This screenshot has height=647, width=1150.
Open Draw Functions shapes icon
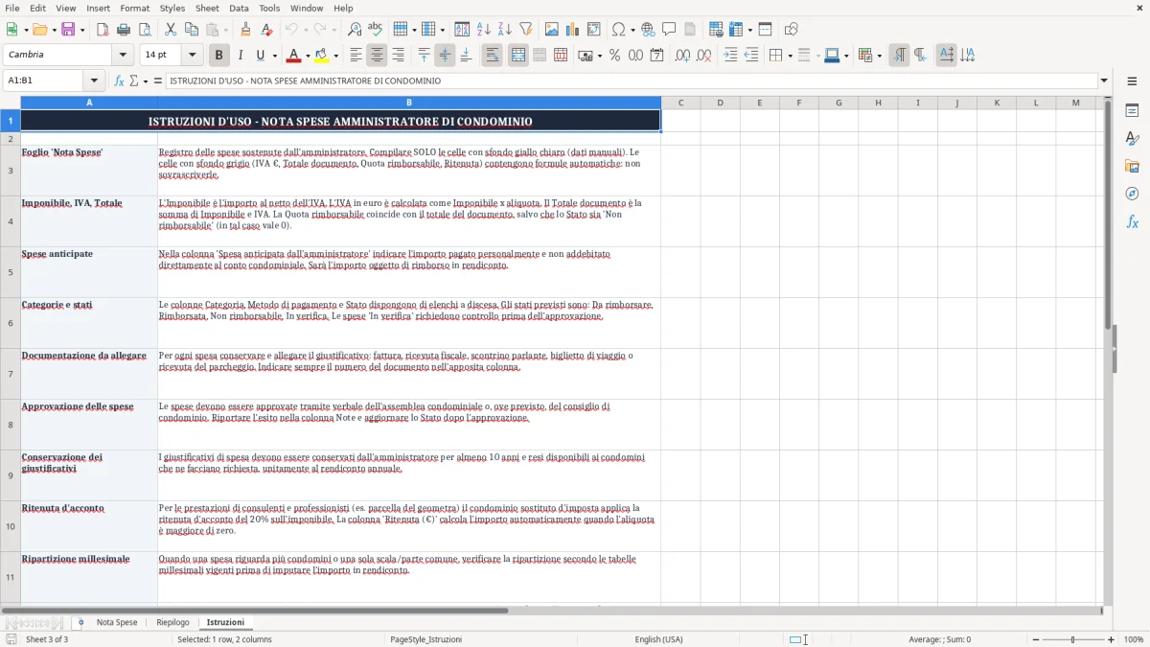pyautogui.click(x=792, y=30)
